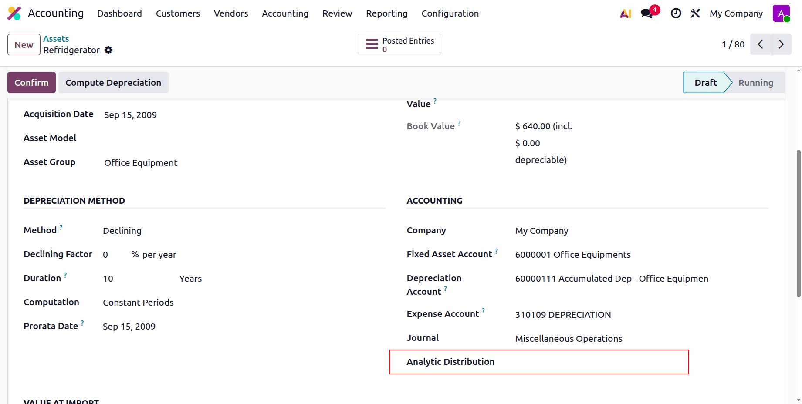Show help tooltip for Prorata Date
This screenshot has height=404, width=802.
pos(82,323)
